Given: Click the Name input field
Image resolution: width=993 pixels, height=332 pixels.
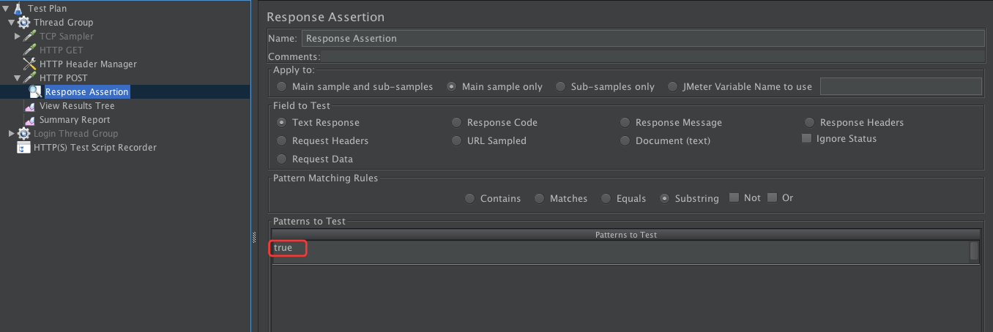Looking at the screenshot, I should (643, 38).
